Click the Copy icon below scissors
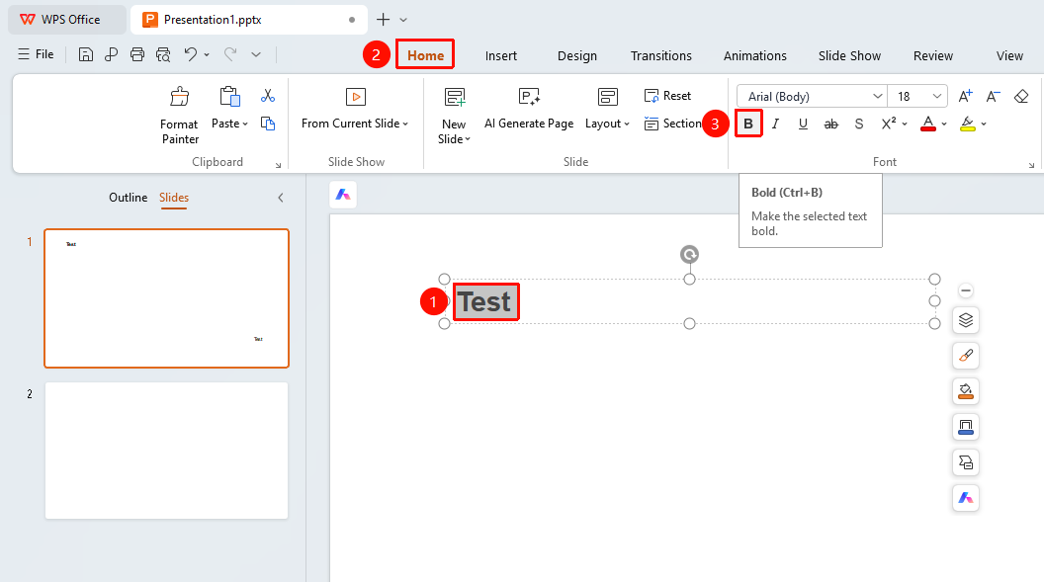1044x582 pixels. click(x=268, y=124)
